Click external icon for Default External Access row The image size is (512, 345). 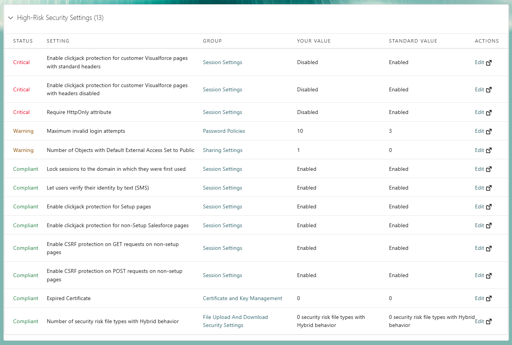point(489,150)
